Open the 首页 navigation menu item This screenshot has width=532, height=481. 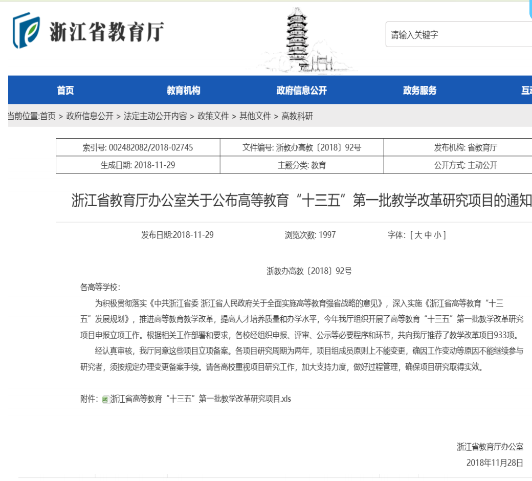click(x=65, y=91)
